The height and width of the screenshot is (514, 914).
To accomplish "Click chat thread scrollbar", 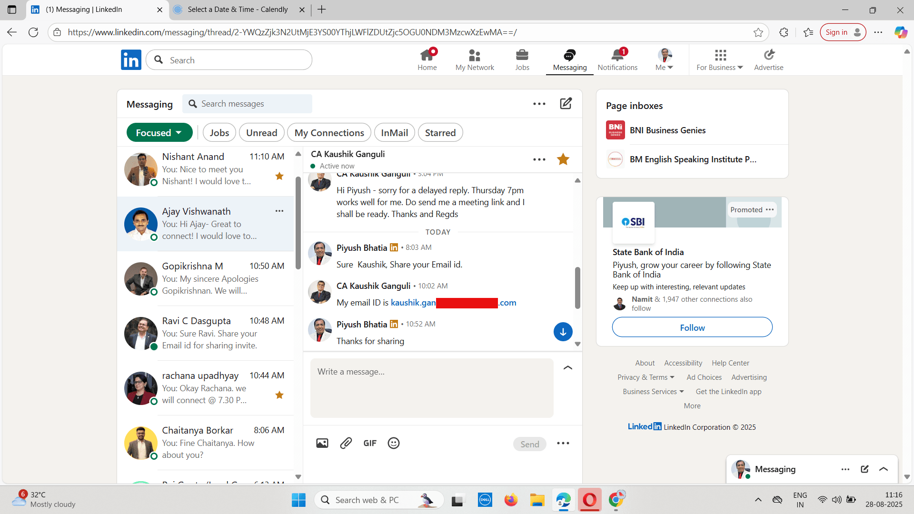I will coord(577,287).
